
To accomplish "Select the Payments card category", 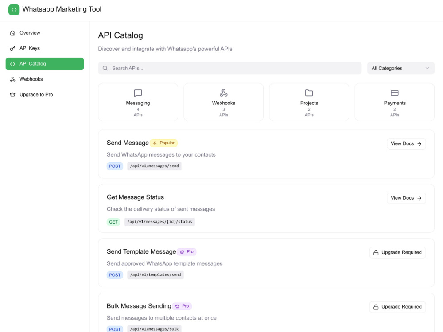I will tap(394, 102).
